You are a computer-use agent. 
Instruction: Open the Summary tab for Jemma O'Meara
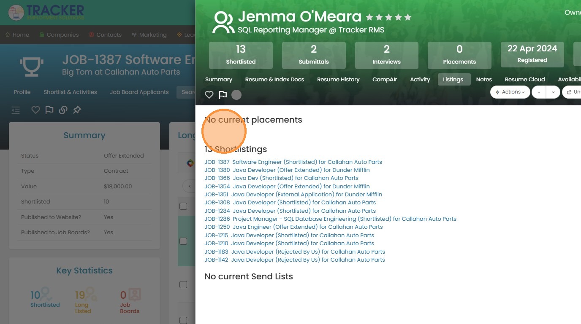pos(219,79)
